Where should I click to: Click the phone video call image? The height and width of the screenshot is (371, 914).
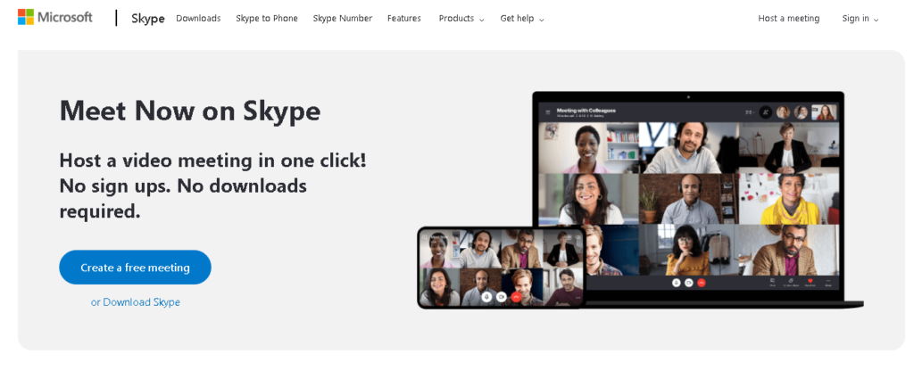click(x=502, y=268)
